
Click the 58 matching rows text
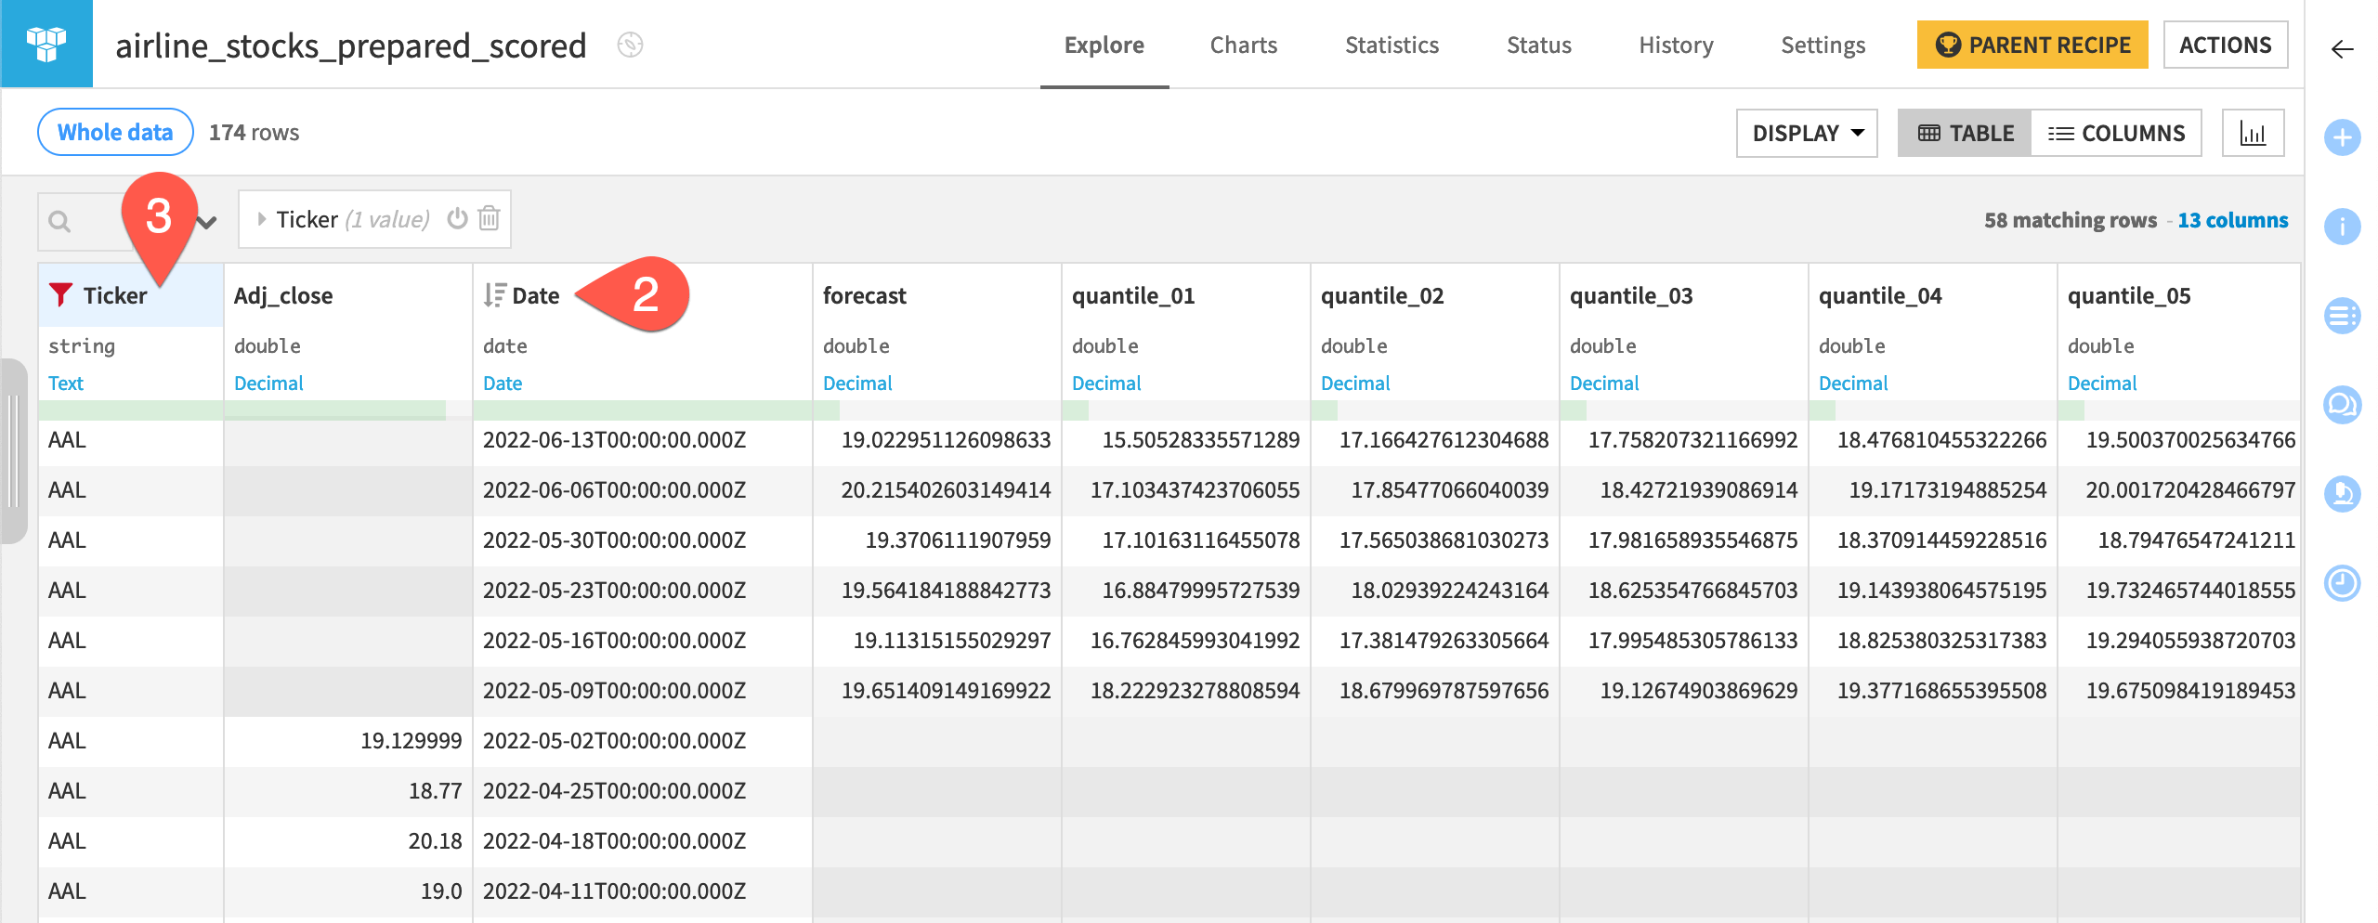coord(2071,220)
